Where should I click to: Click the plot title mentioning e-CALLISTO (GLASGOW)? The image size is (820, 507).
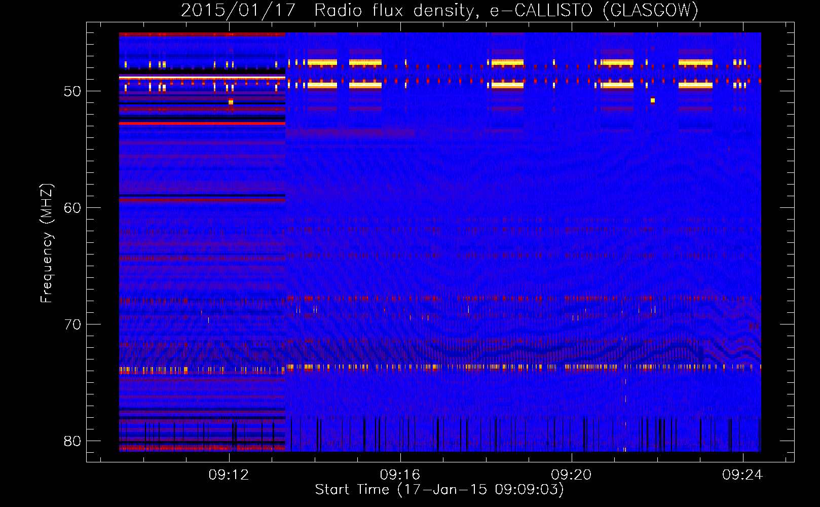439,10
